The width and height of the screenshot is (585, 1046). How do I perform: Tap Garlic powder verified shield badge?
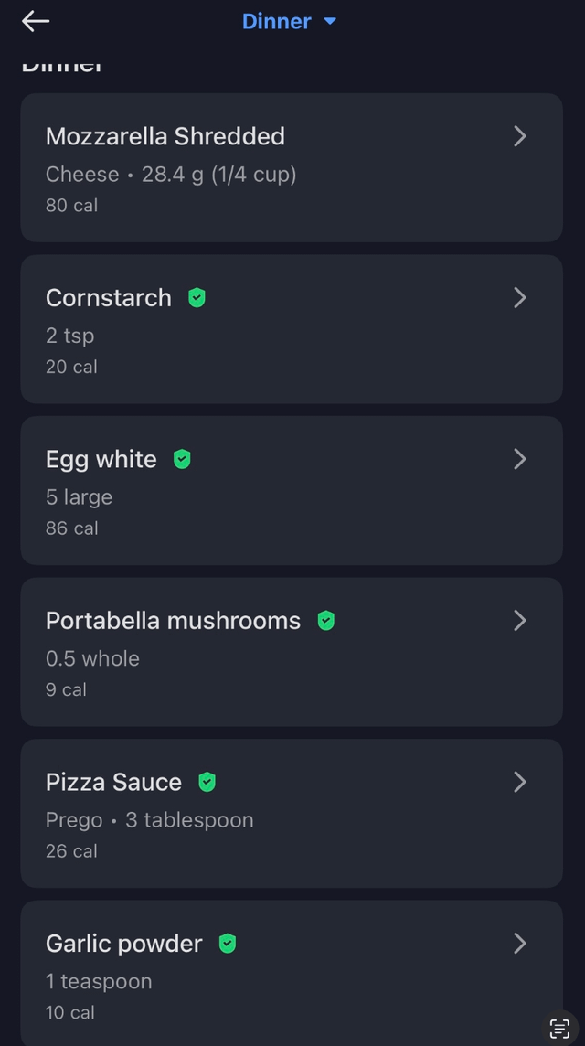pyautogui.click(x=228, y=944)
